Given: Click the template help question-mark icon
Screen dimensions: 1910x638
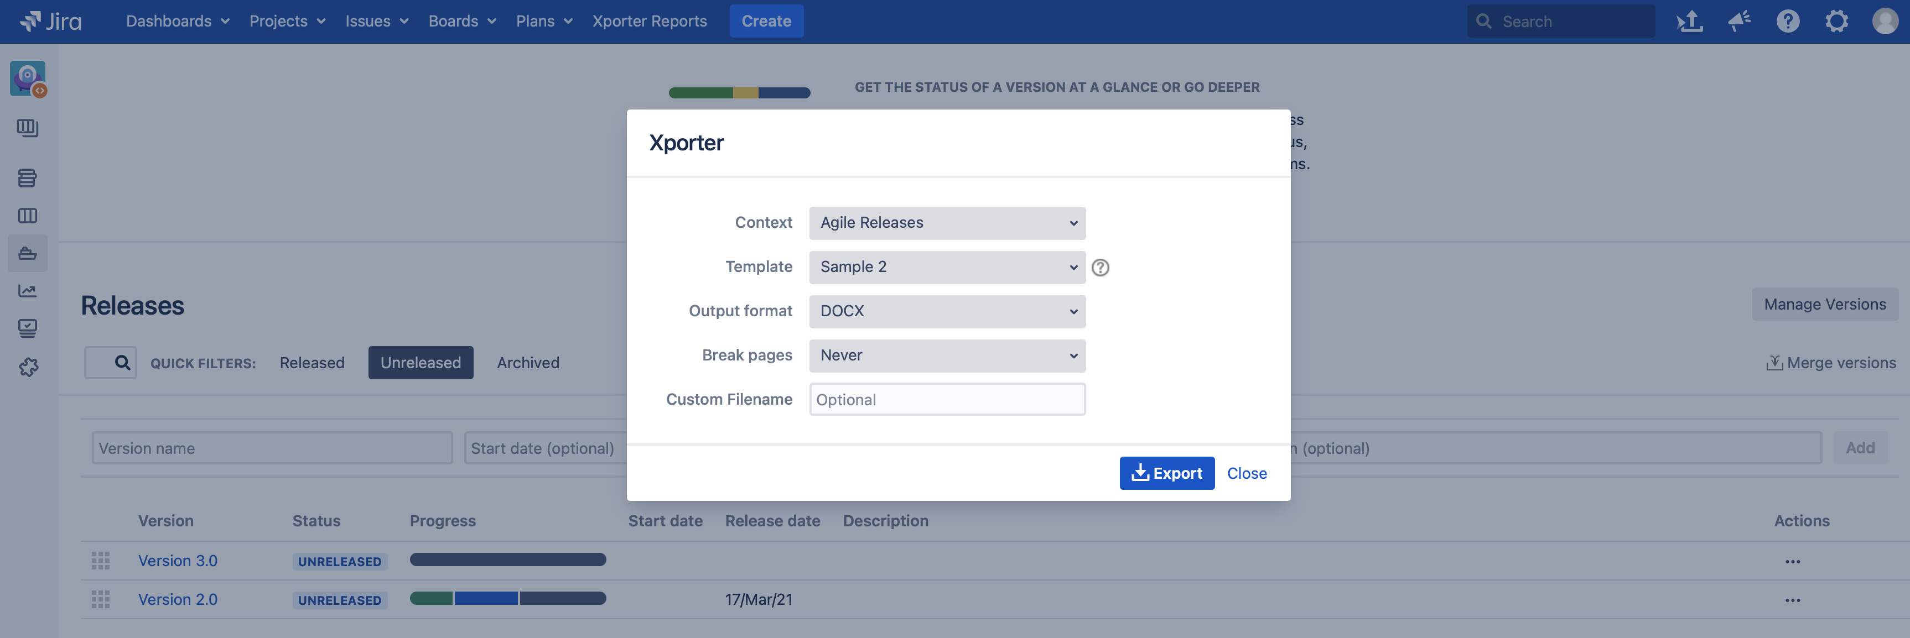Looking at the screenshot, I should click(1101, 268).
